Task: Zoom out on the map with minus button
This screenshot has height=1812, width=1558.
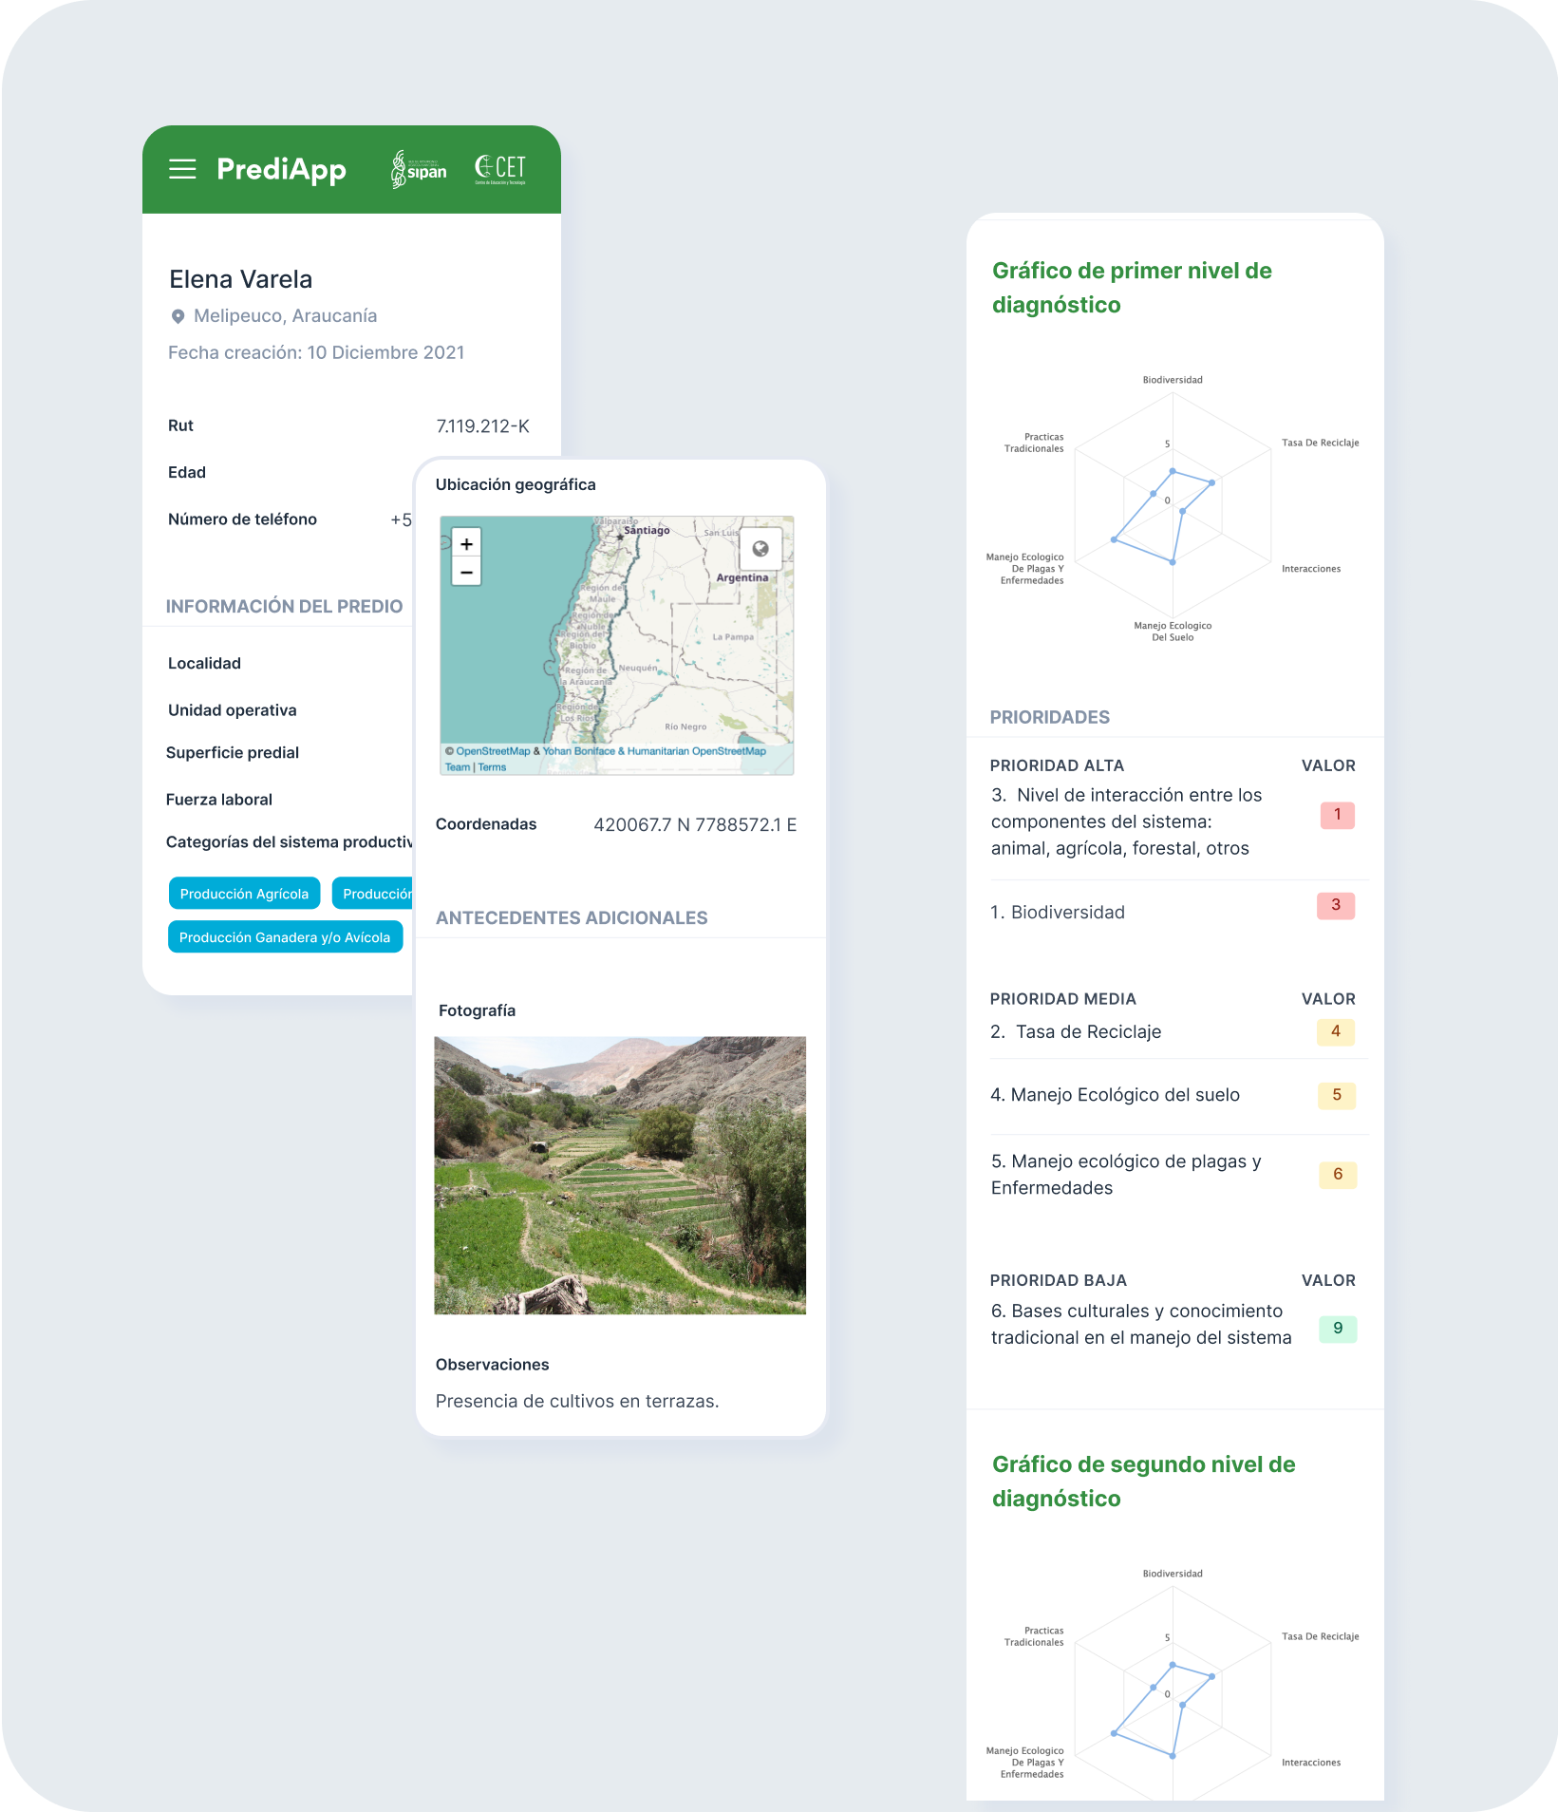Action: (466, 572)
